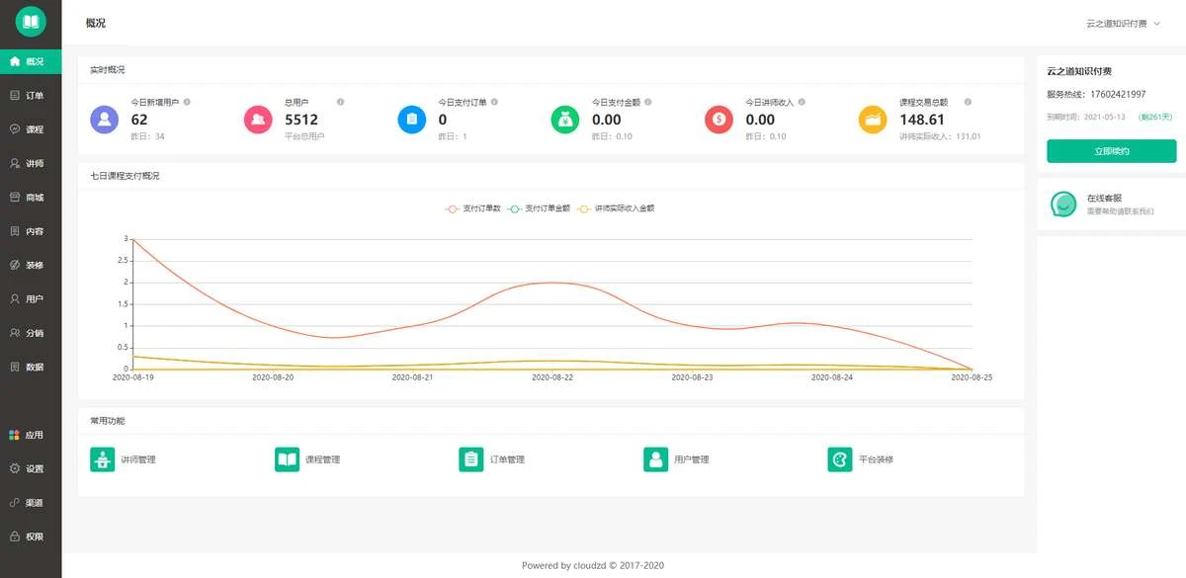Click the 课程交易总额 yellow icon
The width and height of the screenshot is (1186, 578).
click(x=872, y=120)
